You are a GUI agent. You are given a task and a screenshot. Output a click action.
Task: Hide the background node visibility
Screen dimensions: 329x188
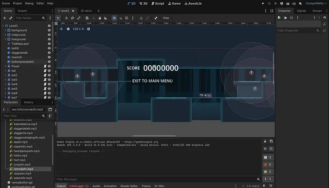coord(49,30)
